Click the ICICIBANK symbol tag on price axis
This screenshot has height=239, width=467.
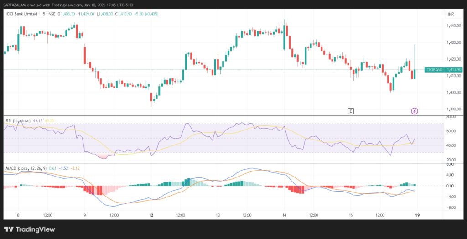pos(433,69)
